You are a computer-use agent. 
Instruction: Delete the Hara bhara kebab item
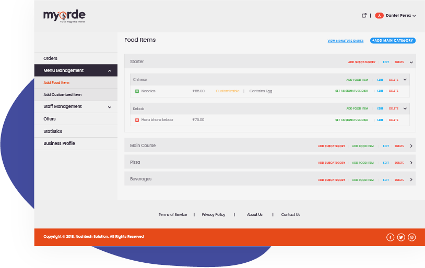coord(394,120)
